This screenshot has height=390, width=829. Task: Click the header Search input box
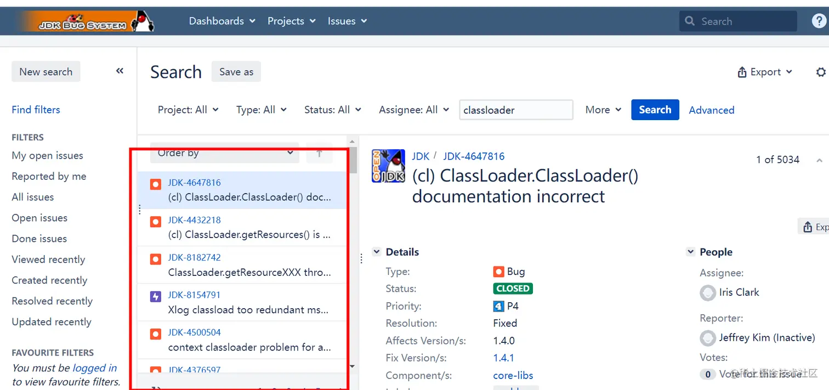[738, 21]
